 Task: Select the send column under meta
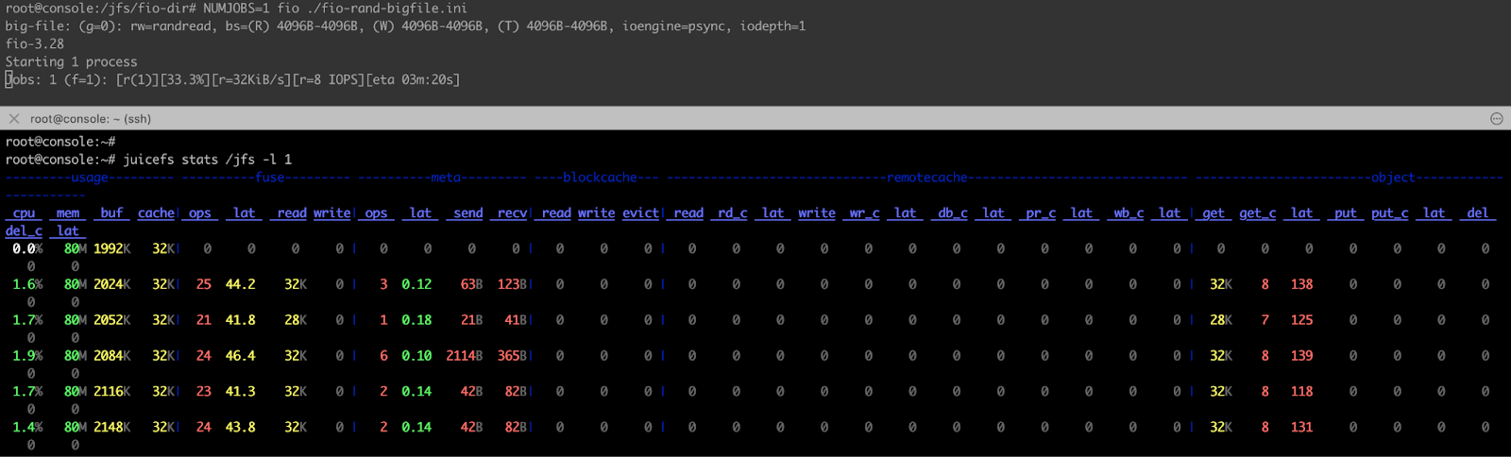(467, 213)
